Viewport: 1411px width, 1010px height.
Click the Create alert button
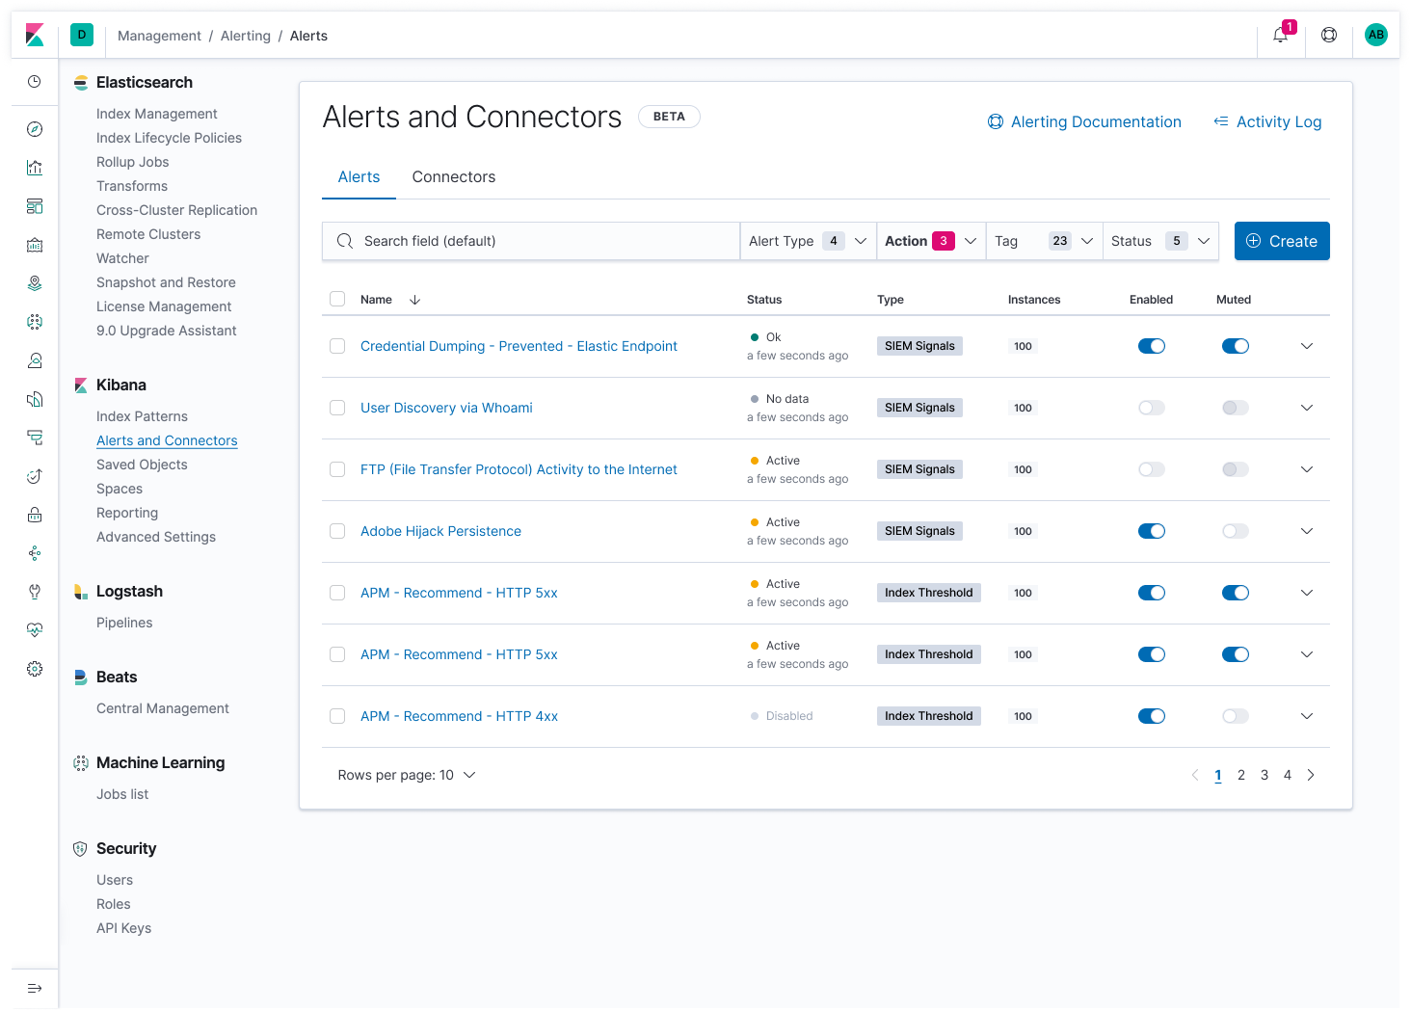pyautogui.click(x=1282, y=241)
